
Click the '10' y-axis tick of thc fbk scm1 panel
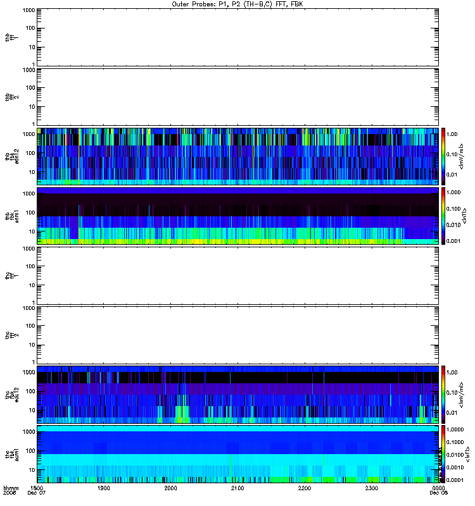(x=32, y=470)
